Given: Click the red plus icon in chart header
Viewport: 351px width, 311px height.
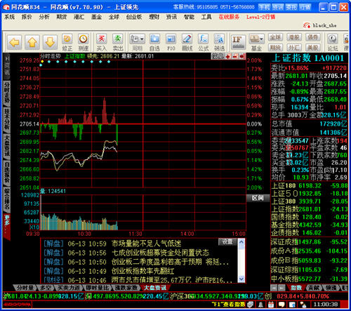Looking at the screenshot, I should 228,56.
